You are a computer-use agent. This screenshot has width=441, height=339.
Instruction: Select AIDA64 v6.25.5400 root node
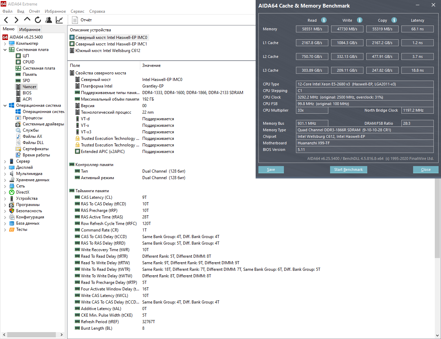click(x=26, y=37)
